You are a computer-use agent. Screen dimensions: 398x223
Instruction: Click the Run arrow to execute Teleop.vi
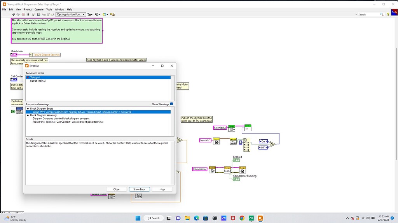click(14, 14)
